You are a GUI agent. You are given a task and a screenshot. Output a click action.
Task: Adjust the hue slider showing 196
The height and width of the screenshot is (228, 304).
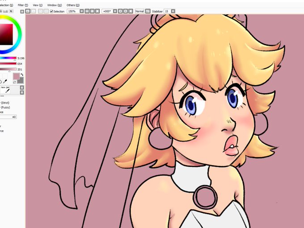(8, 58)
